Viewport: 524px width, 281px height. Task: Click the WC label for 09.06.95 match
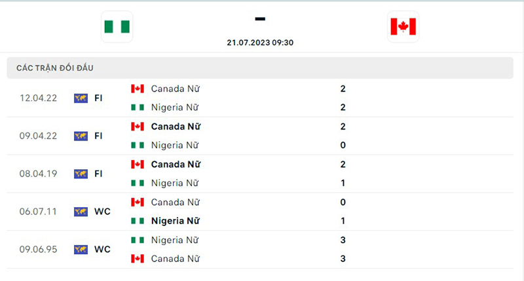(x=102, y=250)
